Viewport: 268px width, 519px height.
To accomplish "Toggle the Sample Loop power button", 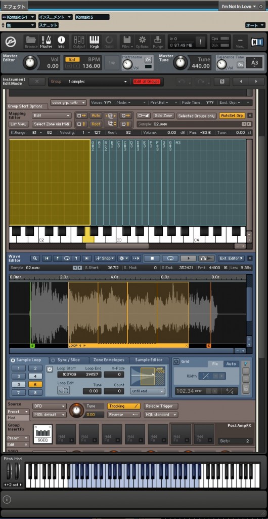I will pyautogui.click(x=13, y=360).
